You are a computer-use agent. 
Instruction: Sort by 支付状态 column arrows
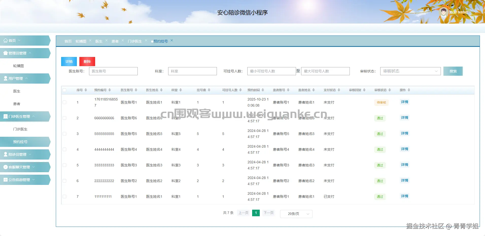pyautogui.click(x=339, y=90)
